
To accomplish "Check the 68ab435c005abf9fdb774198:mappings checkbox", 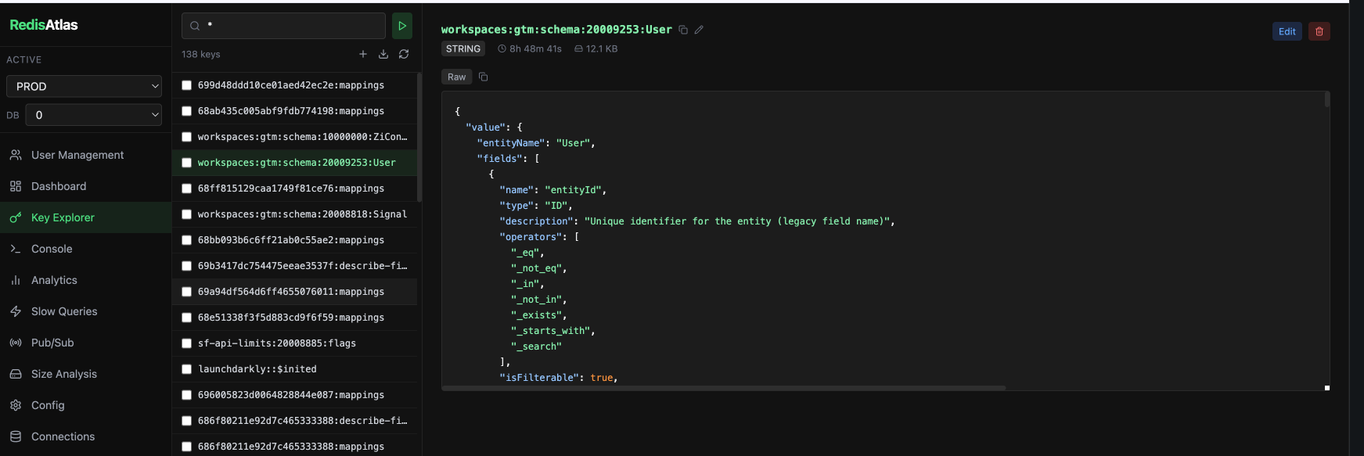I will point(187,111).
